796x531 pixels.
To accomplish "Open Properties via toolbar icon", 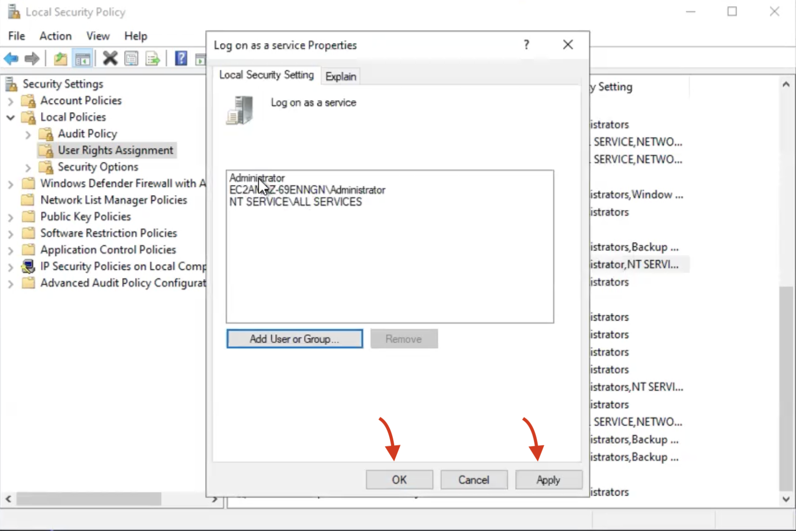I will 131,59.
